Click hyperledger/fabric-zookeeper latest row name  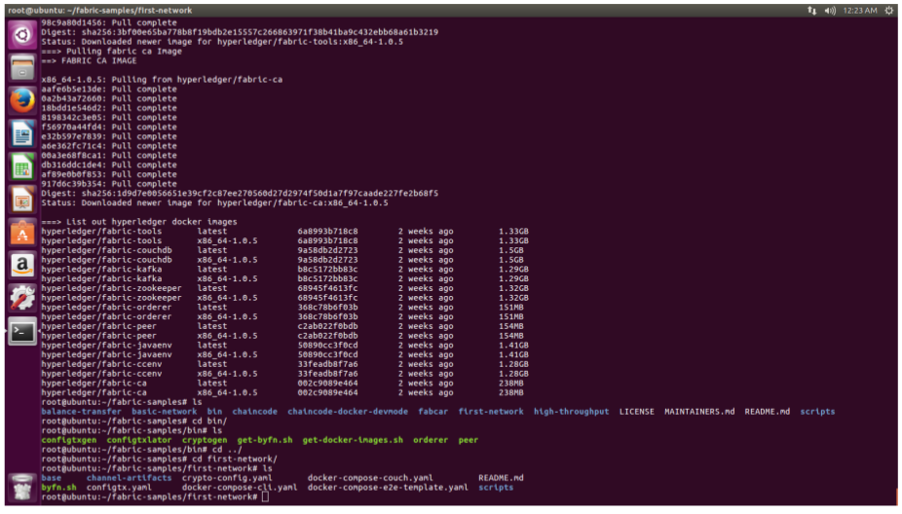[x=111, y=288]
